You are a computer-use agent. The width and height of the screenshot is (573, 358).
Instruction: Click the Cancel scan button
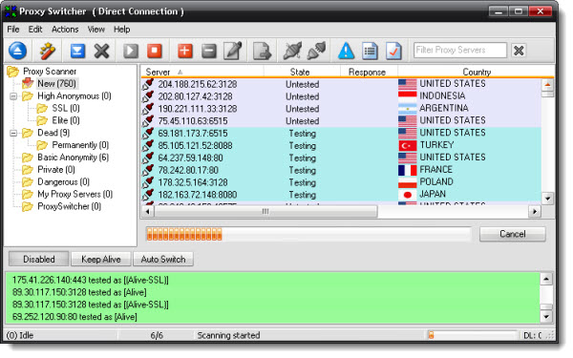pos(512,234)
